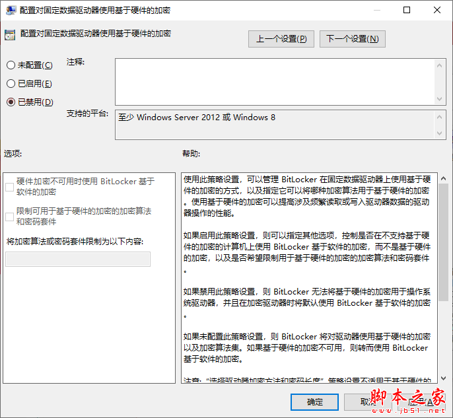Click the help pane scroll-up arrow
Screen dimensions: 453x418
coord(443,178)
